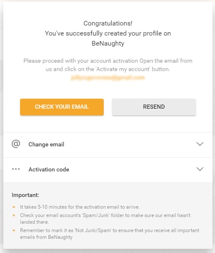The image size is (215, 253).
Task: Click the 'You've successfully created your profile' line
Action: (x=108, y=33)
